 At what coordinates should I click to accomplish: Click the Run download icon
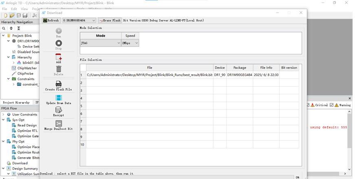click(x=59, y=31)
